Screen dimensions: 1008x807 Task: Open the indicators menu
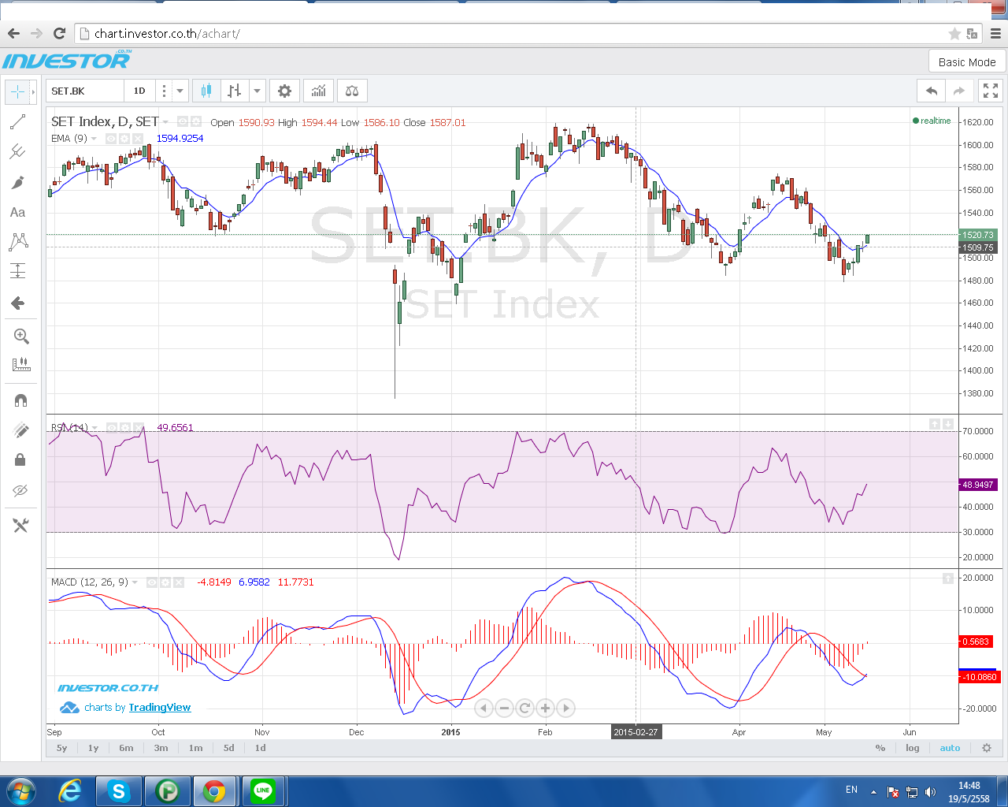(x=318, y=91)
